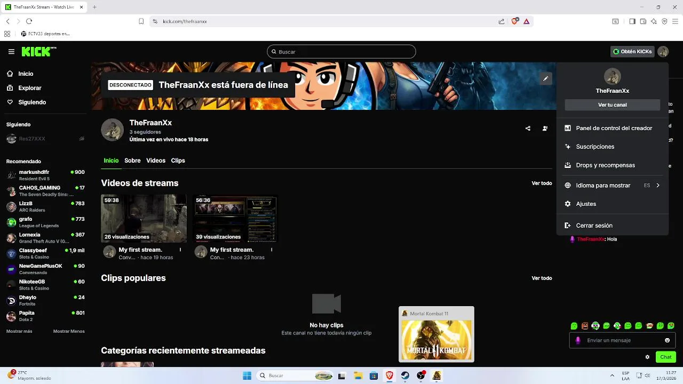The width and height of the screenshot is (683, 384).
Task: Click the TheFraanXx channel avatar
Action: coord(112,130)
